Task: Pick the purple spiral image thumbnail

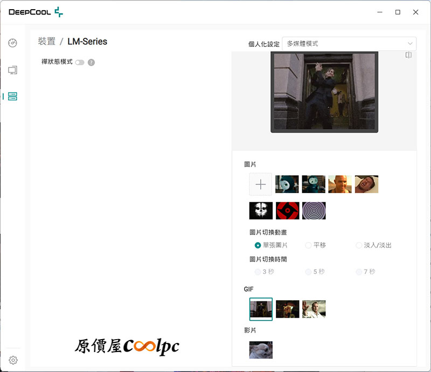Action: 314,211
